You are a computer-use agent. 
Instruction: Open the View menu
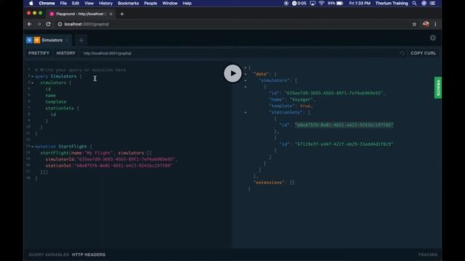pyautogui.click(x=89, y=3)
